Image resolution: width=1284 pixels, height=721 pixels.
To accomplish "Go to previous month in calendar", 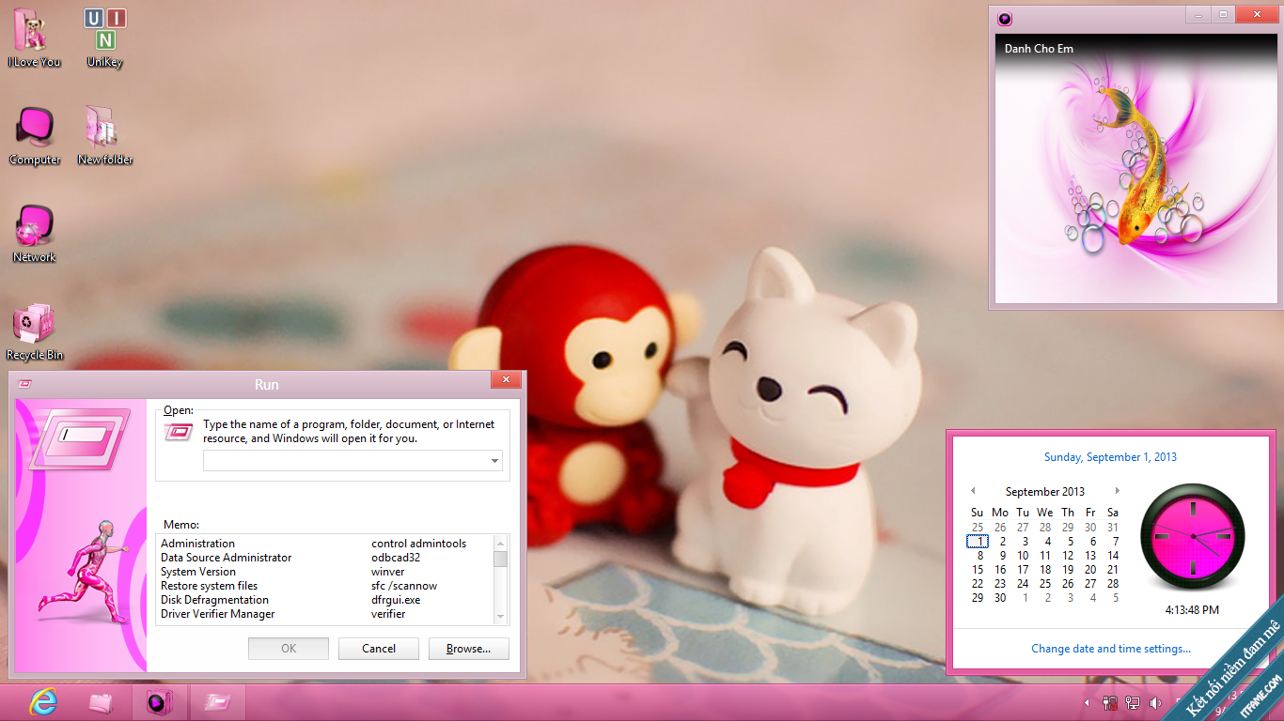I will (973, 491).
